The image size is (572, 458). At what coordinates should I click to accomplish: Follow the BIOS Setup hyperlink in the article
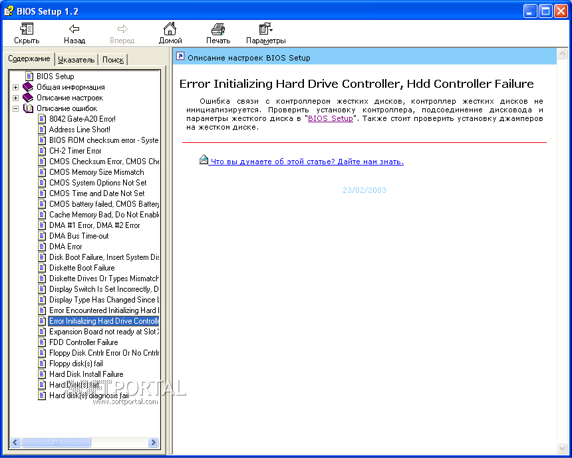[331, 118]
